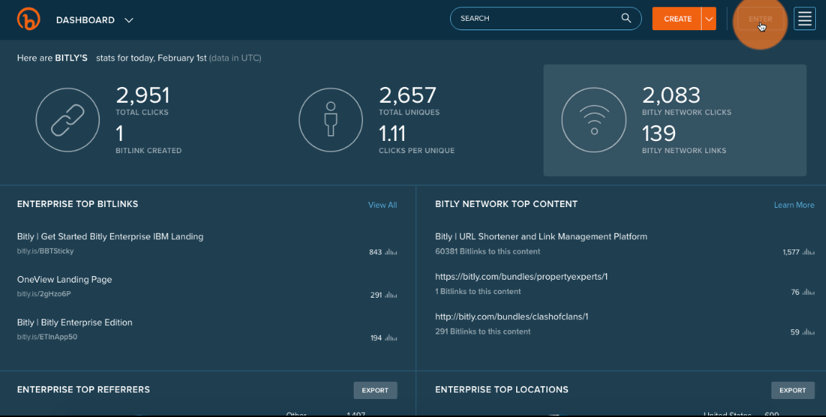This screenshot has width=826, height=417.
Task: Click stats bars icon next to 194
Action: pos(391,338)
